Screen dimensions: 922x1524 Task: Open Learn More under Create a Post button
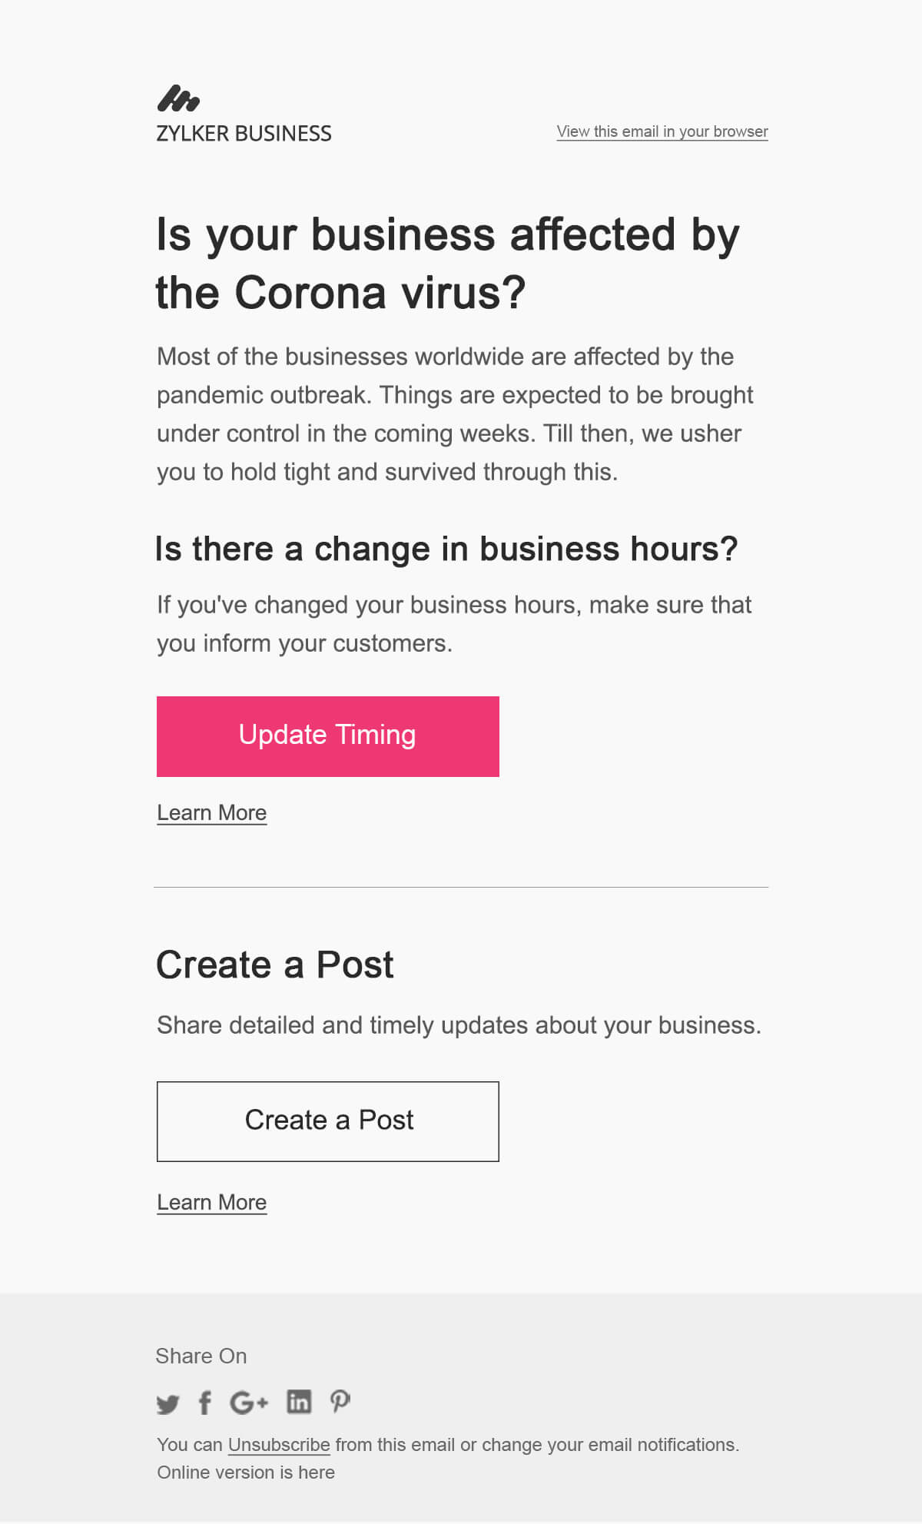pos(212,1203)
